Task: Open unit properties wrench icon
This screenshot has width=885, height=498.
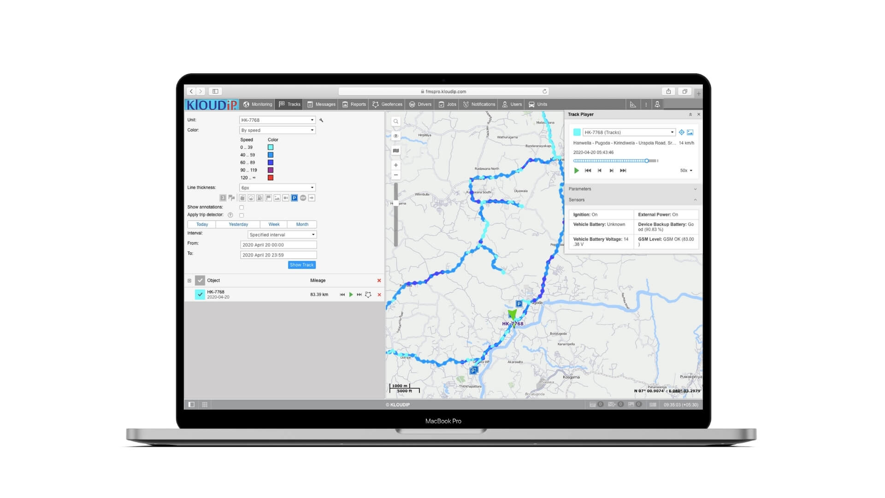Action: 321,120
